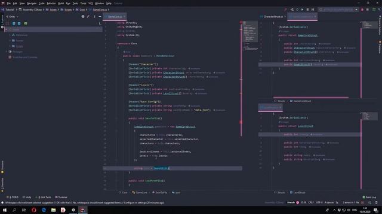Select Scratches and Consoles item
The image size is (382, 214).
coord(24,57)
